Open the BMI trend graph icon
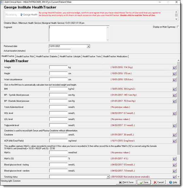 [174, 89]
